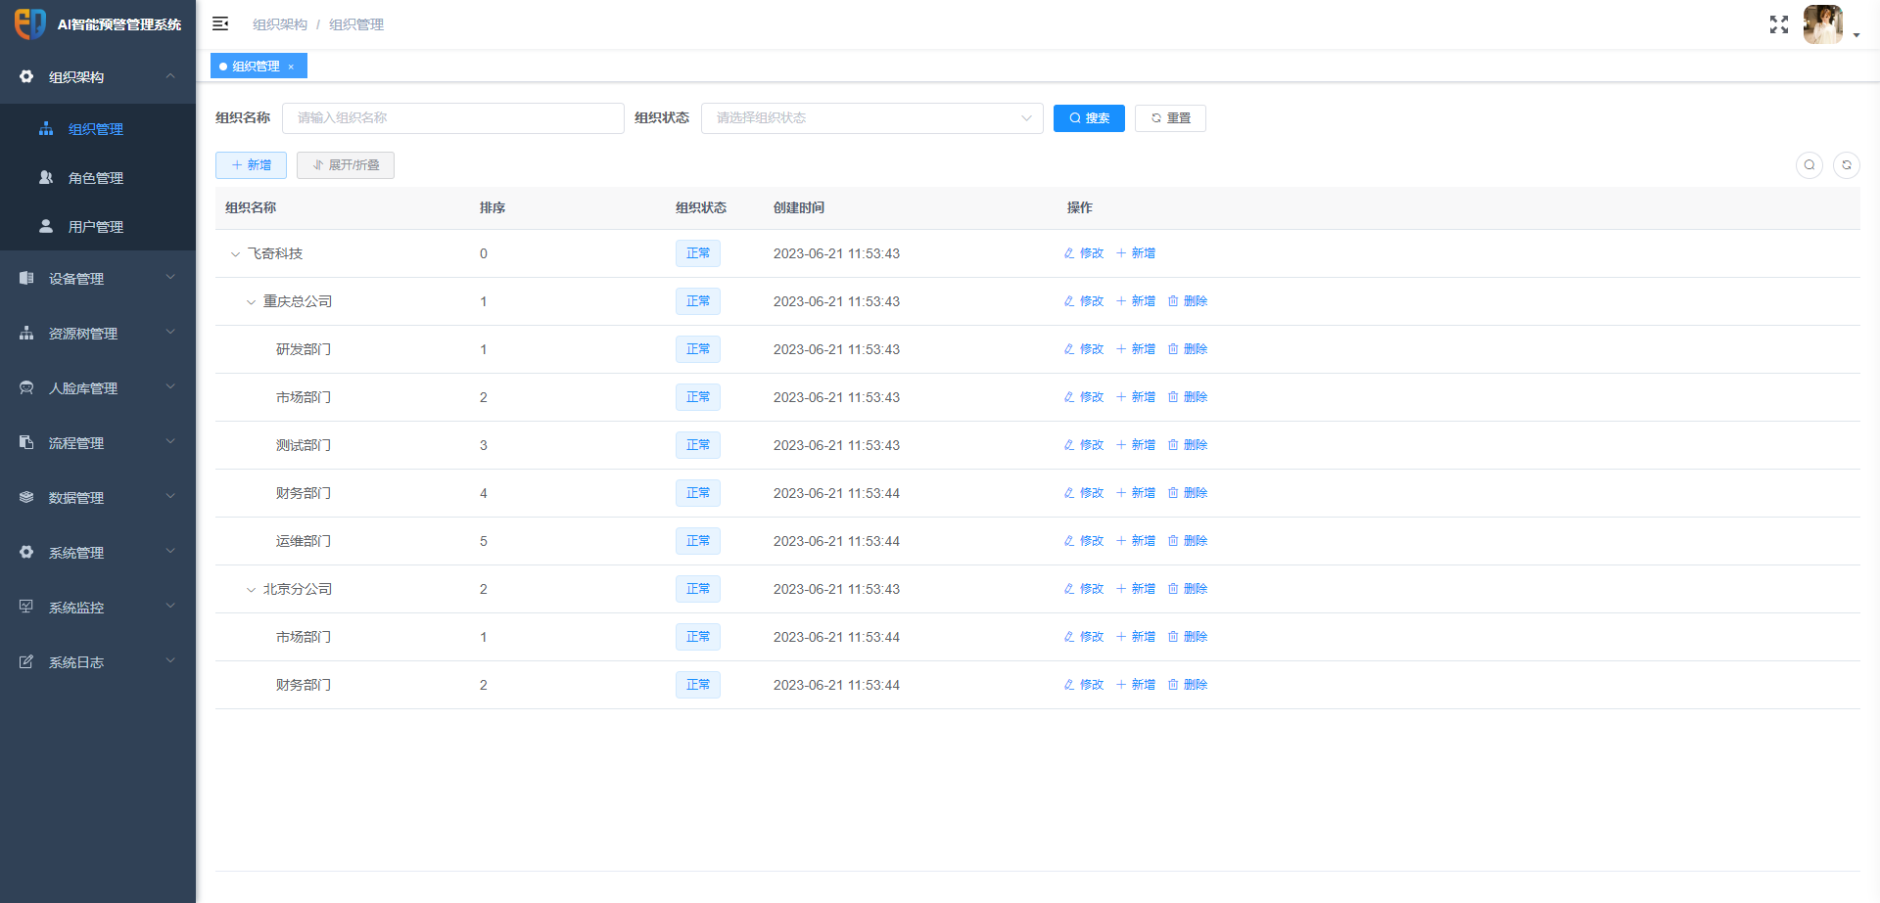This screenshot has width=1880, height=903.
Task: Click 修改 for 飞奇科技
Action: [x=1084, y=253]
